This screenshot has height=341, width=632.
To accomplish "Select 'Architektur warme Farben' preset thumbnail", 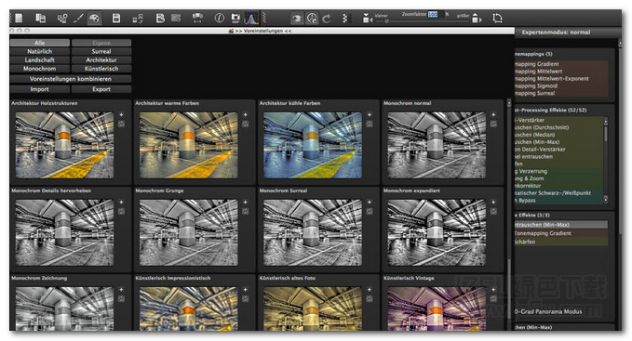I will [189, 145].
